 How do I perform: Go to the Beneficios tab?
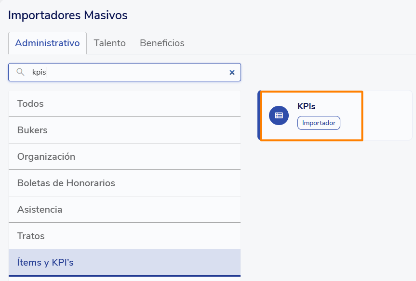162,43
